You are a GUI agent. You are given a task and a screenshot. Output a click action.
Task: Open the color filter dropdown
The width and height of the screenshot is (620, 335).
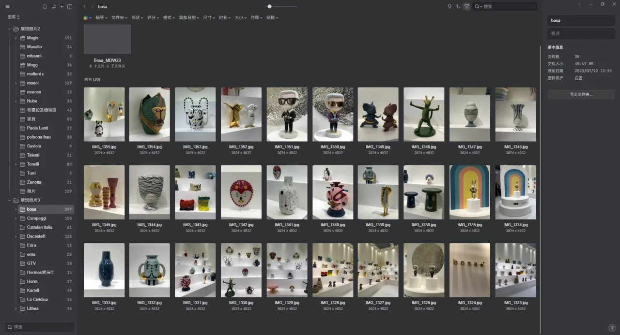pos(87,18)
